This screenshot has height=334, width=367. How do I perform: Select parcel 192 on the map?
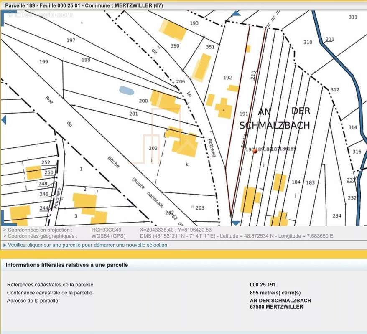pyautogui.click(x=227, y=78)
